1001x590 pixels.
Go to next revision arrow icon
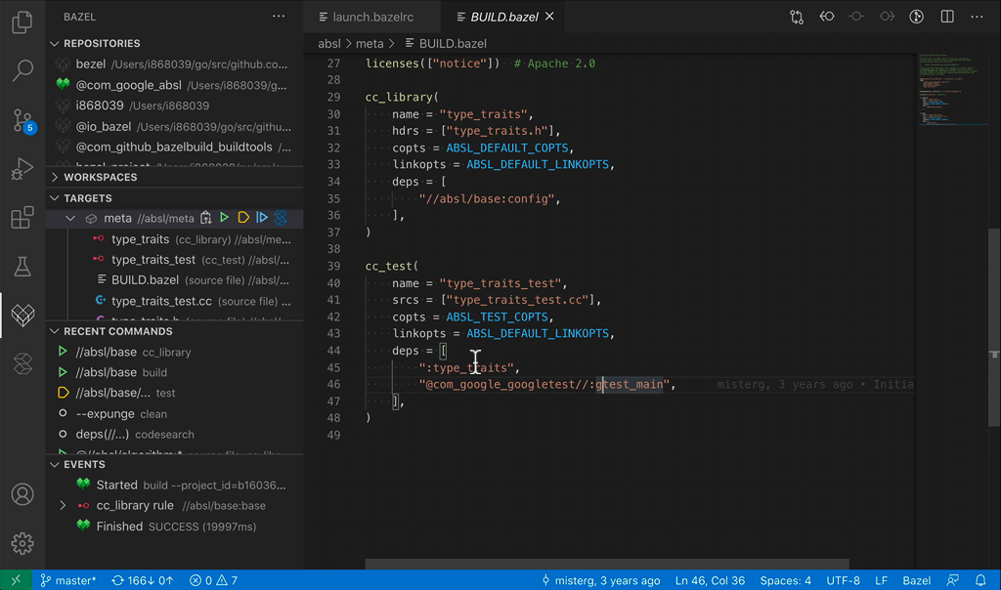(x=887, y=17)
